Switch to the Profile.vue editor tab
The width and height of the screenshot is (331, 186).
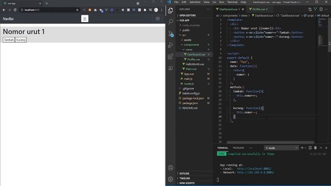click(x=259, y=9)
